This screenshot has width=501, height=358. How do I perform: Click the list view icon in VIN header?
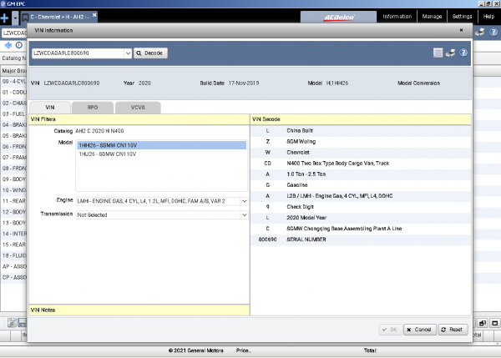[438, 53]
